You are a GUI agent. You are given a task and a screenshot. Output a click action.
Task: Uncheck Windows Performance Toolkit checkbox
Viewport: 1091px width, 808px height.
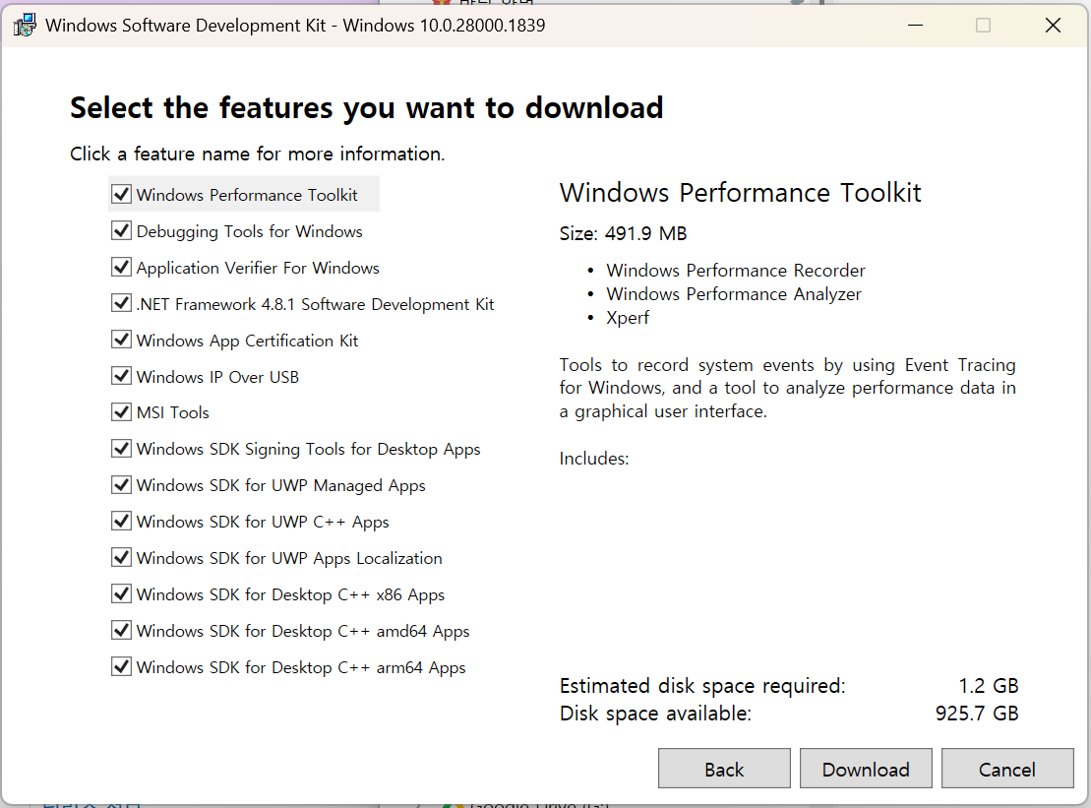(x=122, y=194)
